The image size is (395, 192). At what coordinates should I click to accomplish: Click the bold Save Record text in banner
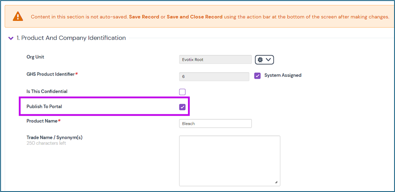[x=144, y=17]
